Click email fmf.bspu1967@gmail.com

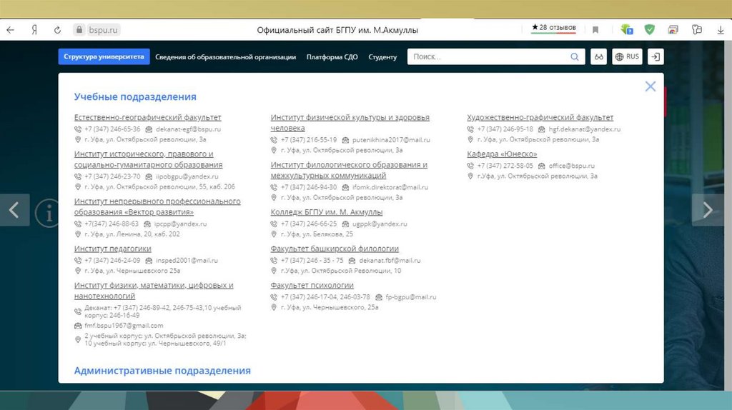tap(124, 326)
